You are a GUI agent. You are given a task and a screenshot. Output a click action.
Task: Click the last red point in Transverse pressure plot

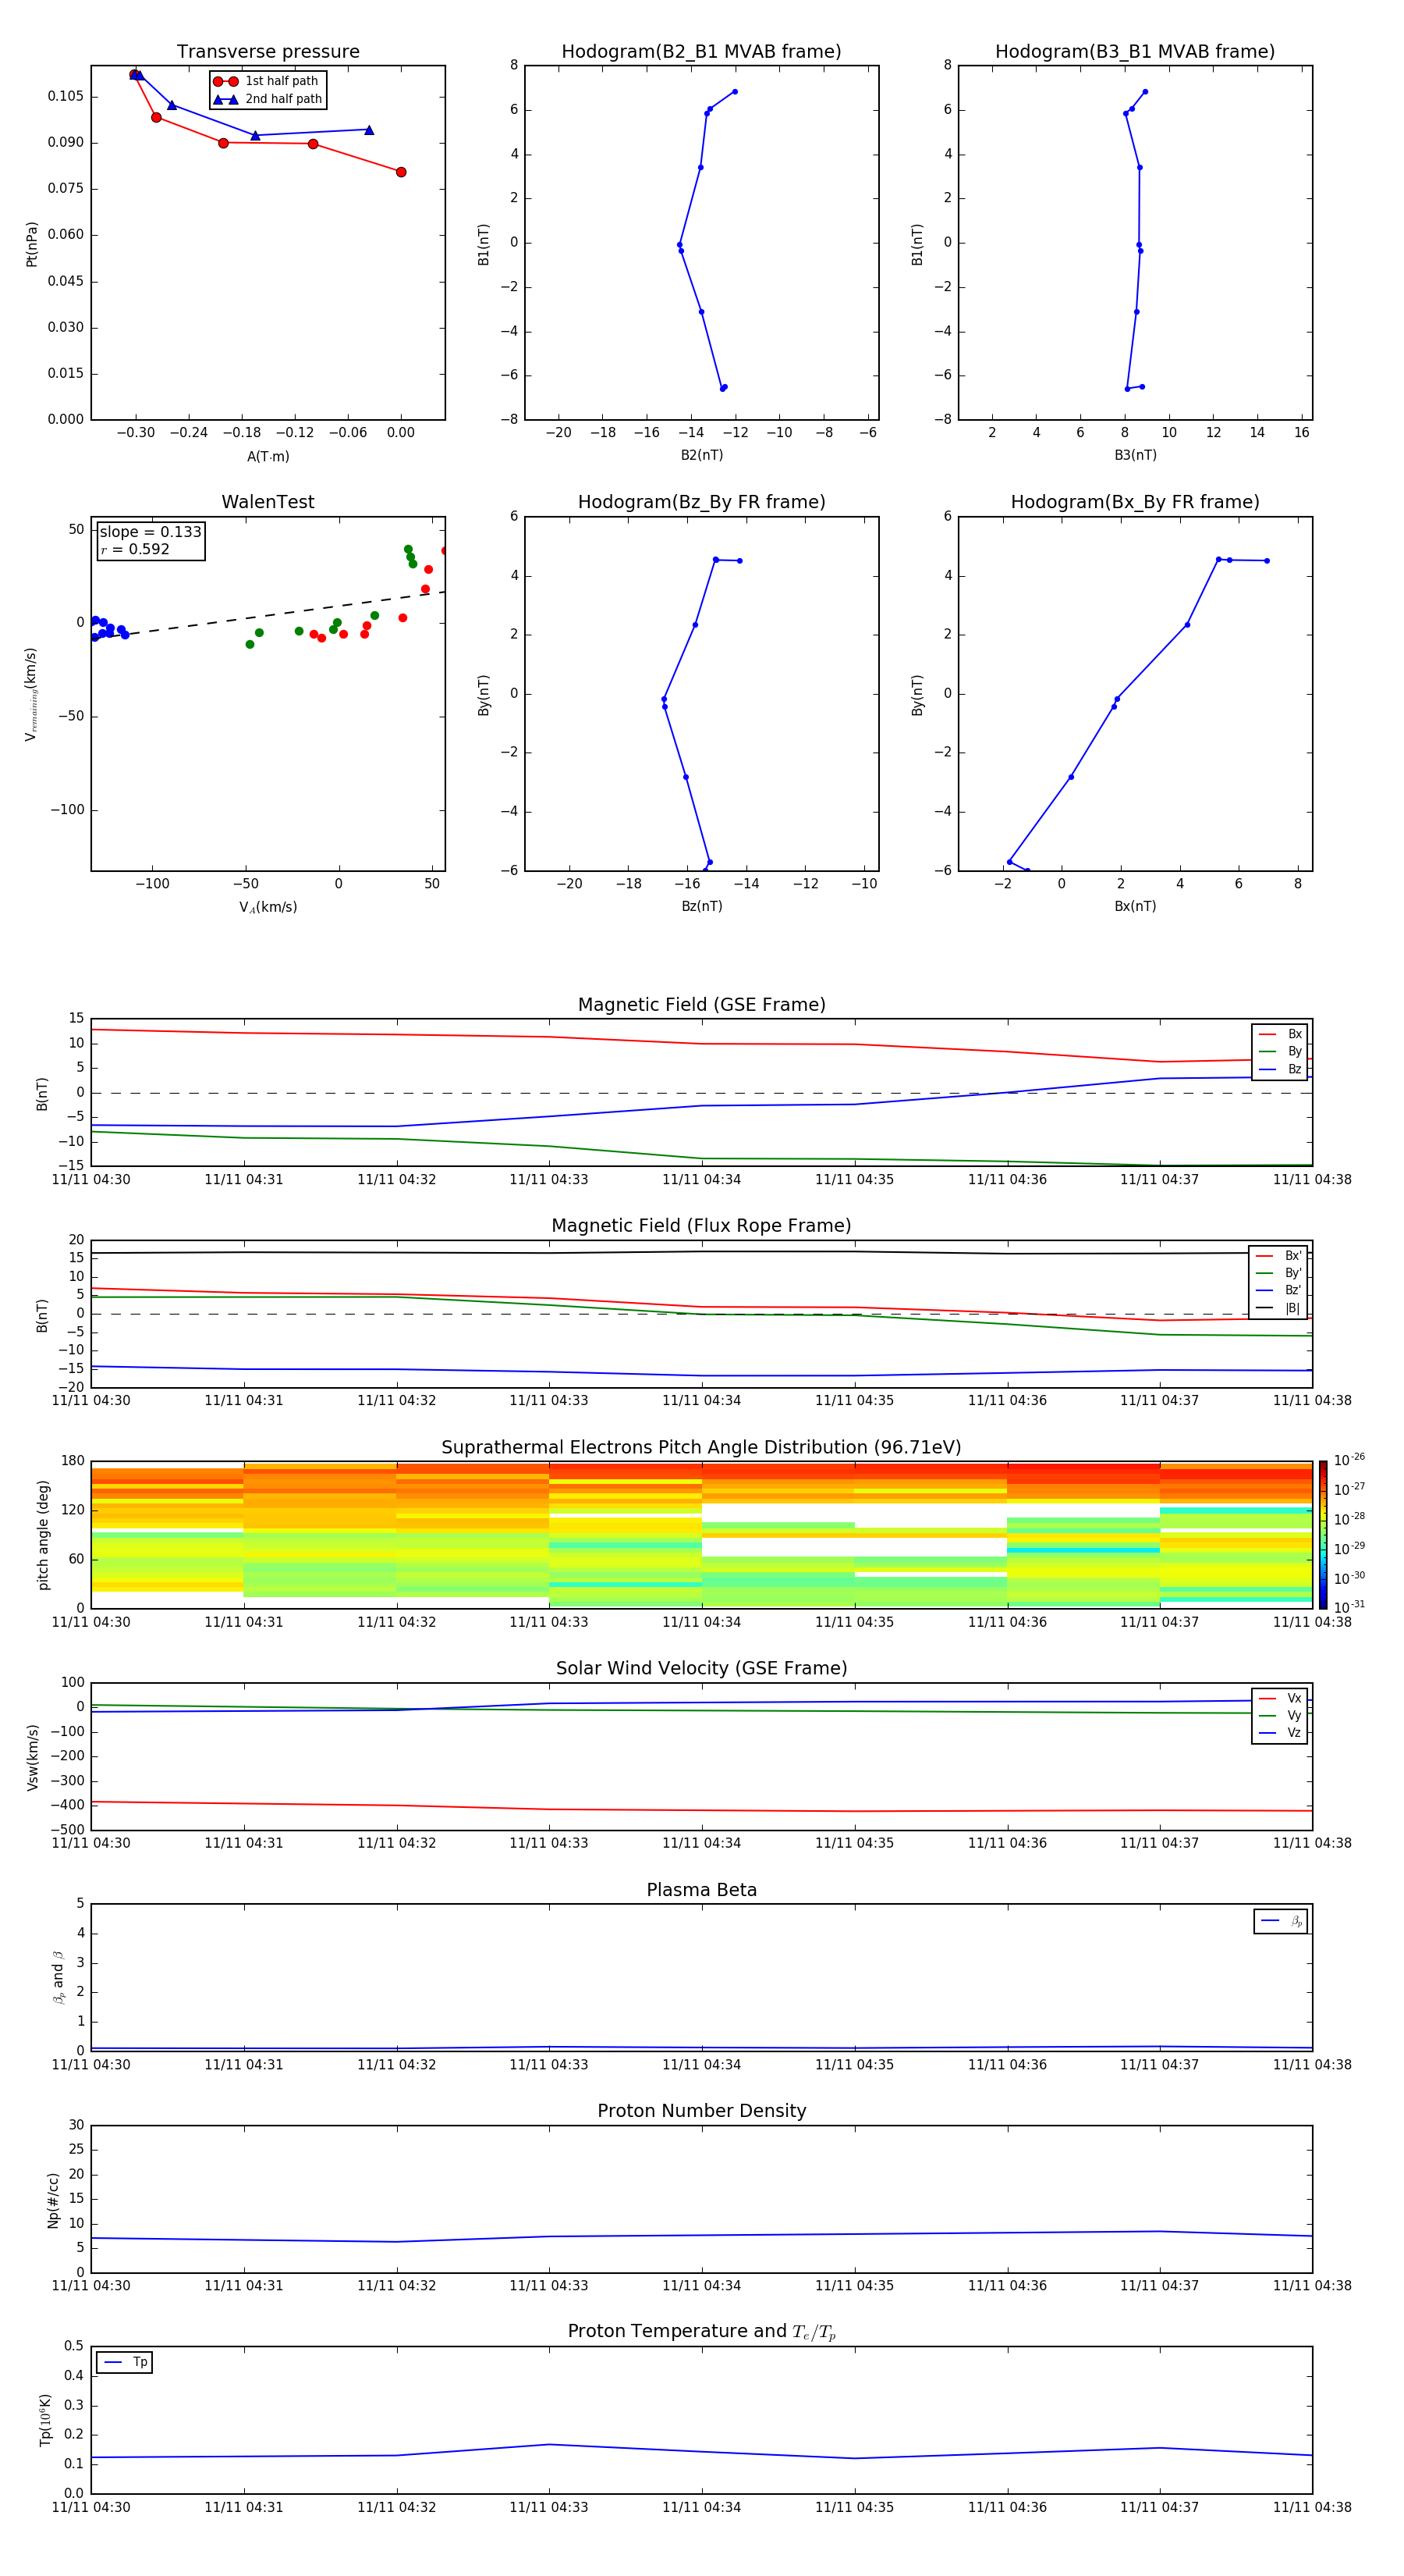click(x=401, y=172)
